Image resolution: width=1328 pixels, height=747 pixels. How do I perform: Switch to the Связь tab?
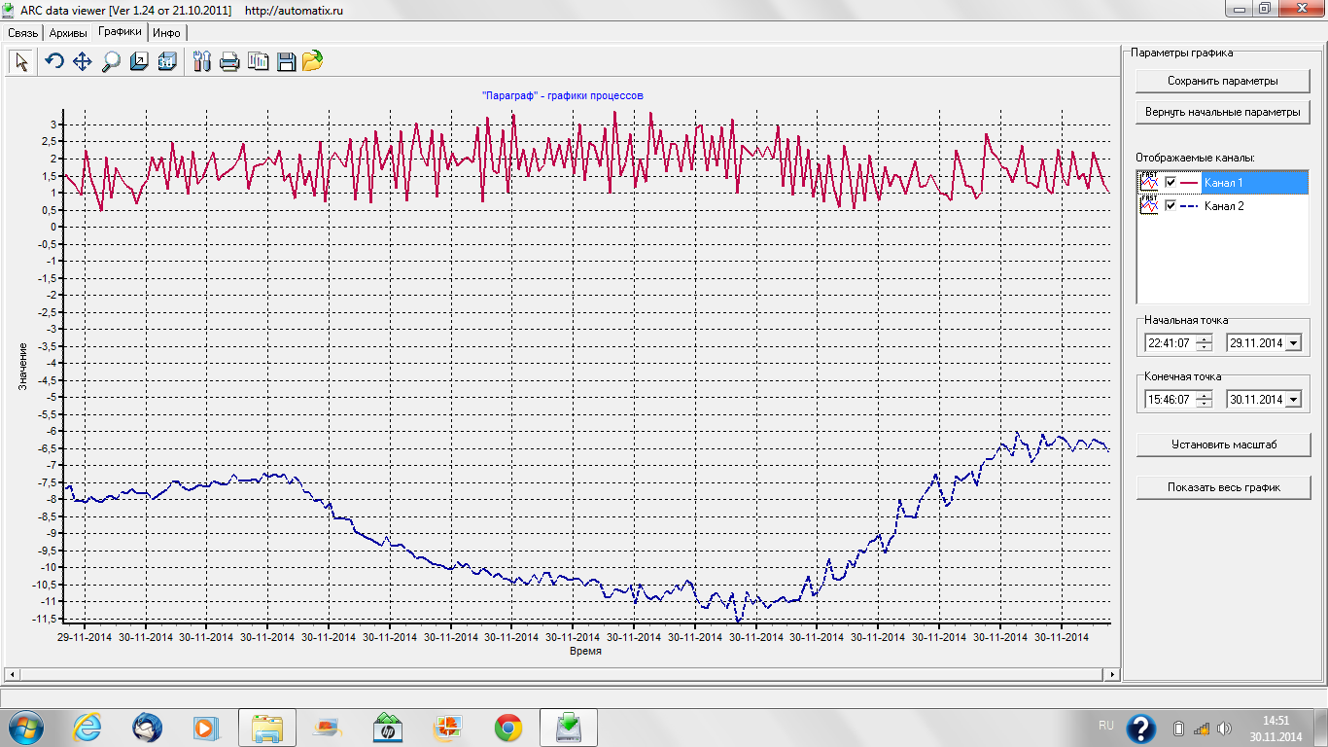[x=23, y=32]
